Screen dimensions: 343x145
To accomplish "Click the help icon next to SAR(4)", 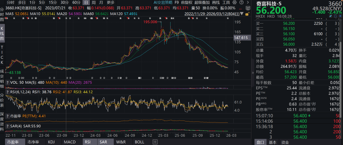I will click(x=8, y=126).
